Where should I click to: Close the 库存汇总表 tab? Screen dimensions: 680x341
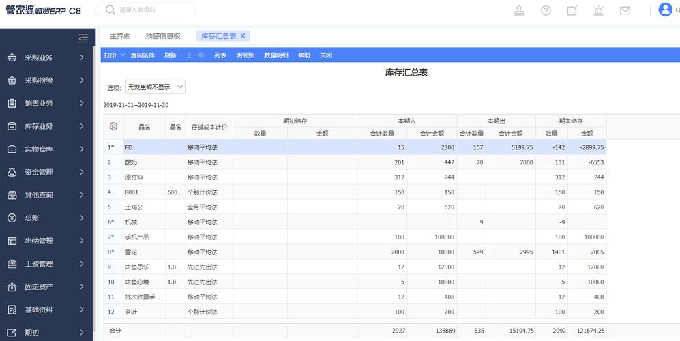coord(243,36)
